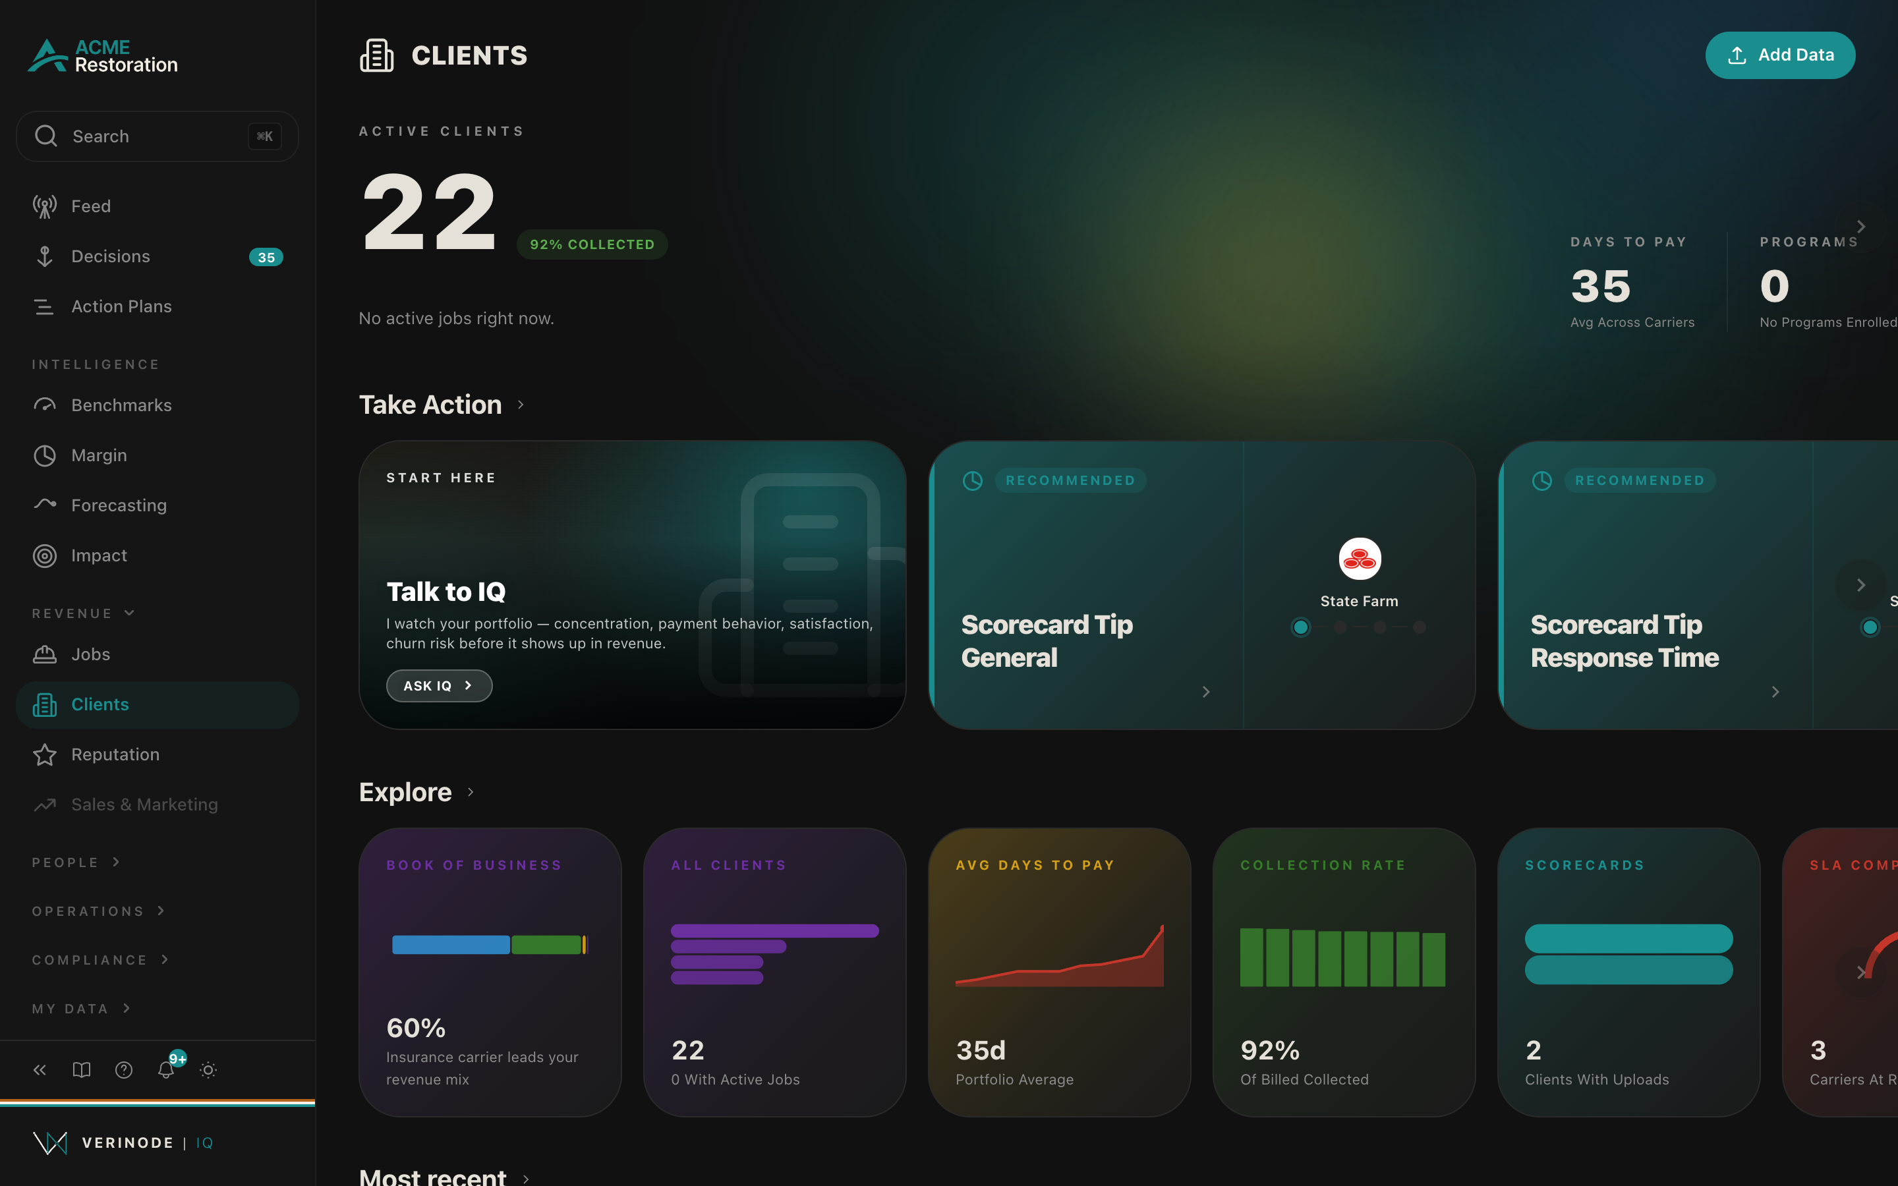1898x1186 pixels.
Task: Open the Most recent chevron
Action: (x=525, y=1178)
